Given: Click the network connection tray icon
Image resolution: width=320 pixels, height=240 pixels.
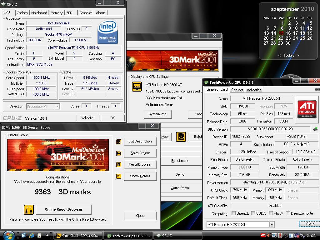Looking at the screenshot, I should (x=297, y=236).
